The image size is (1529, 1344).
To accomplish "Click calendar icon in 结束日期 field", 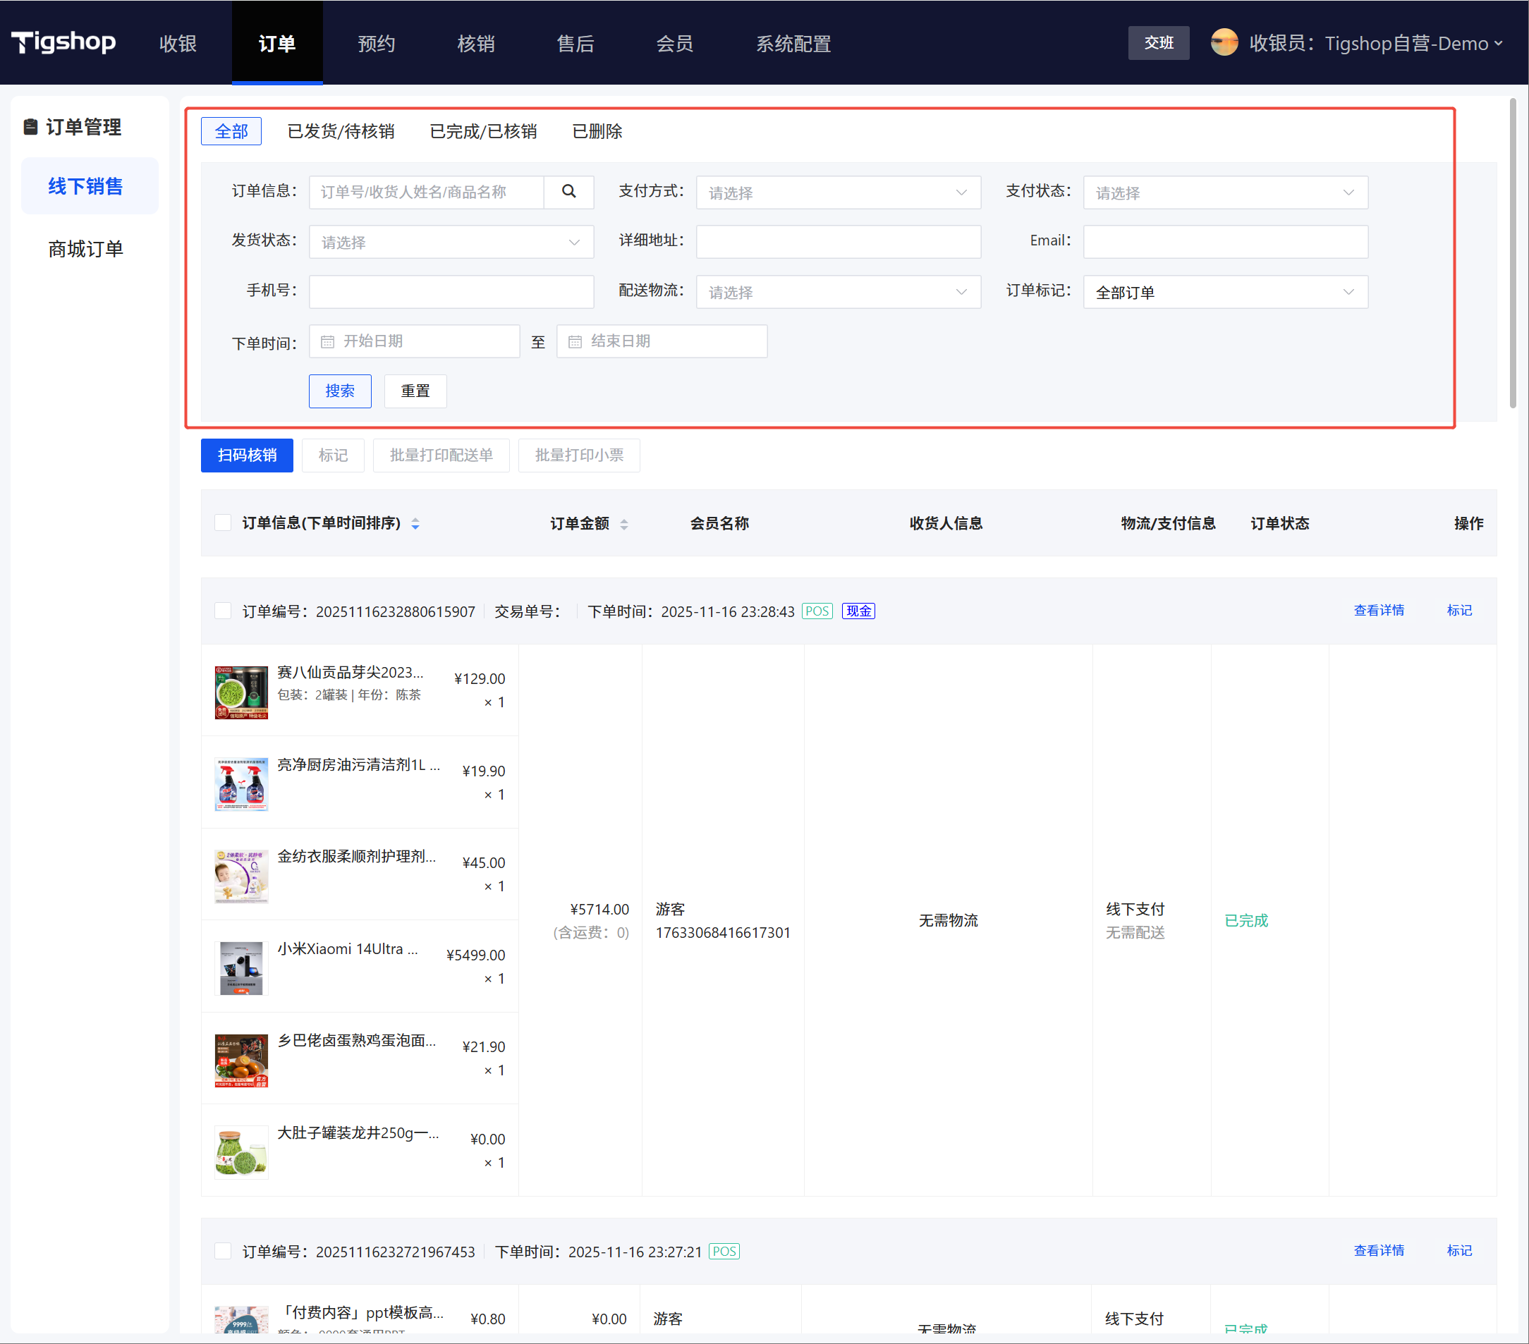I will (575, 342).
